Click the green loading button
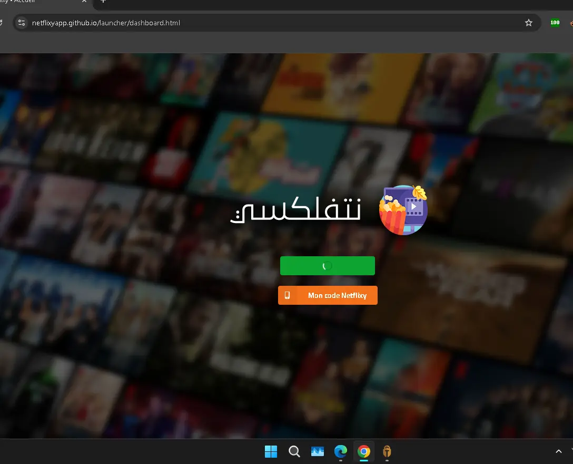Screen dimensions: 573x464 coord(328,266)
